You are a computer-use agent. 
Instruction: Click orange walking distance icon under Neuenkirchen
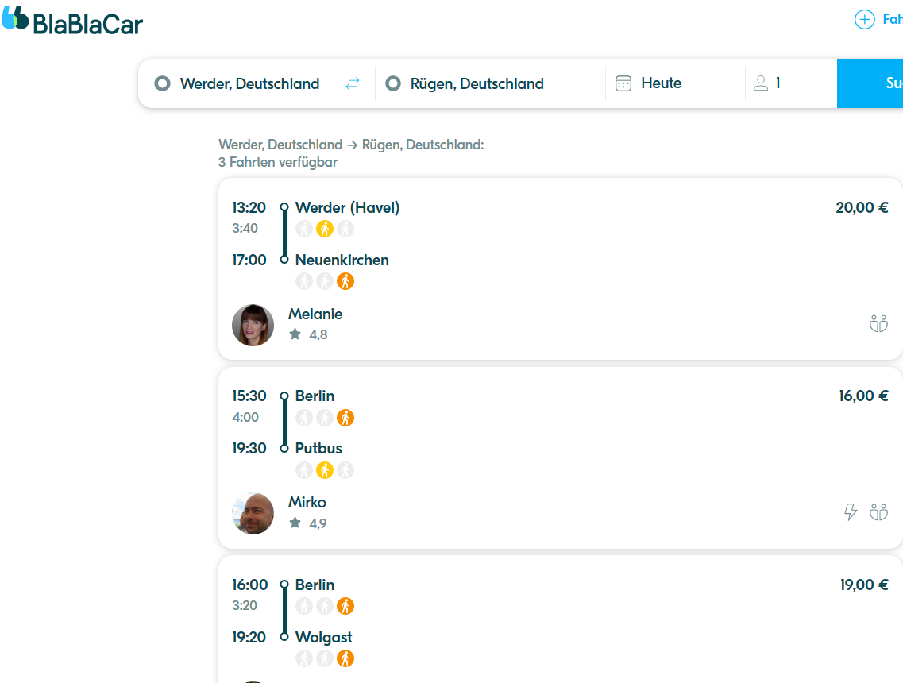tap(345, 282)
